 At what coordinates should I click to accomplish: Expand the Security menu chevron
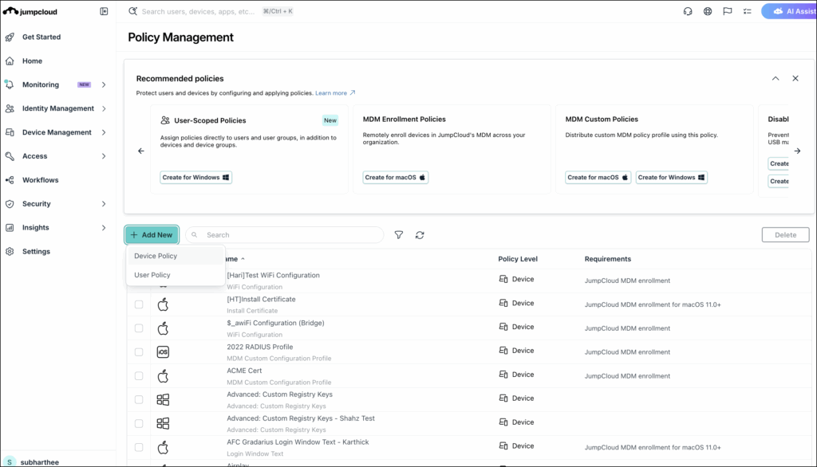(104, 203)
